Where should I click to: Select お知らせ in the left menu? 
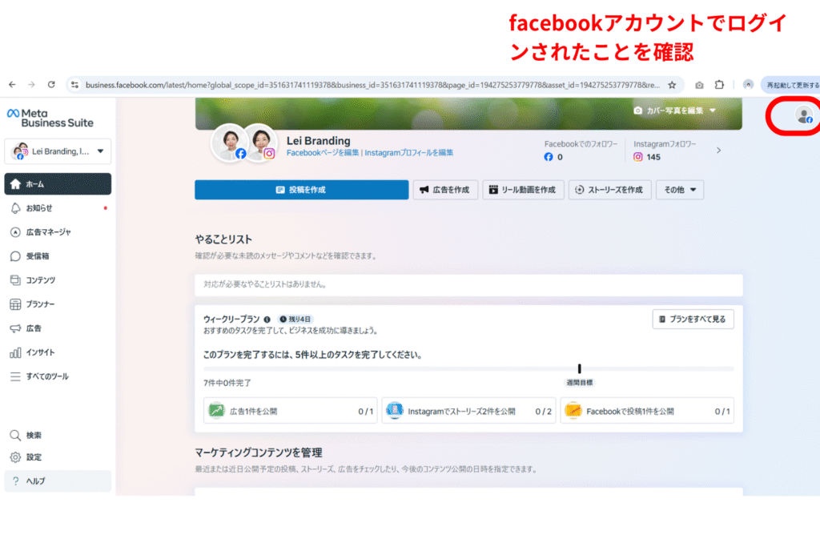(x=38, y=208)
